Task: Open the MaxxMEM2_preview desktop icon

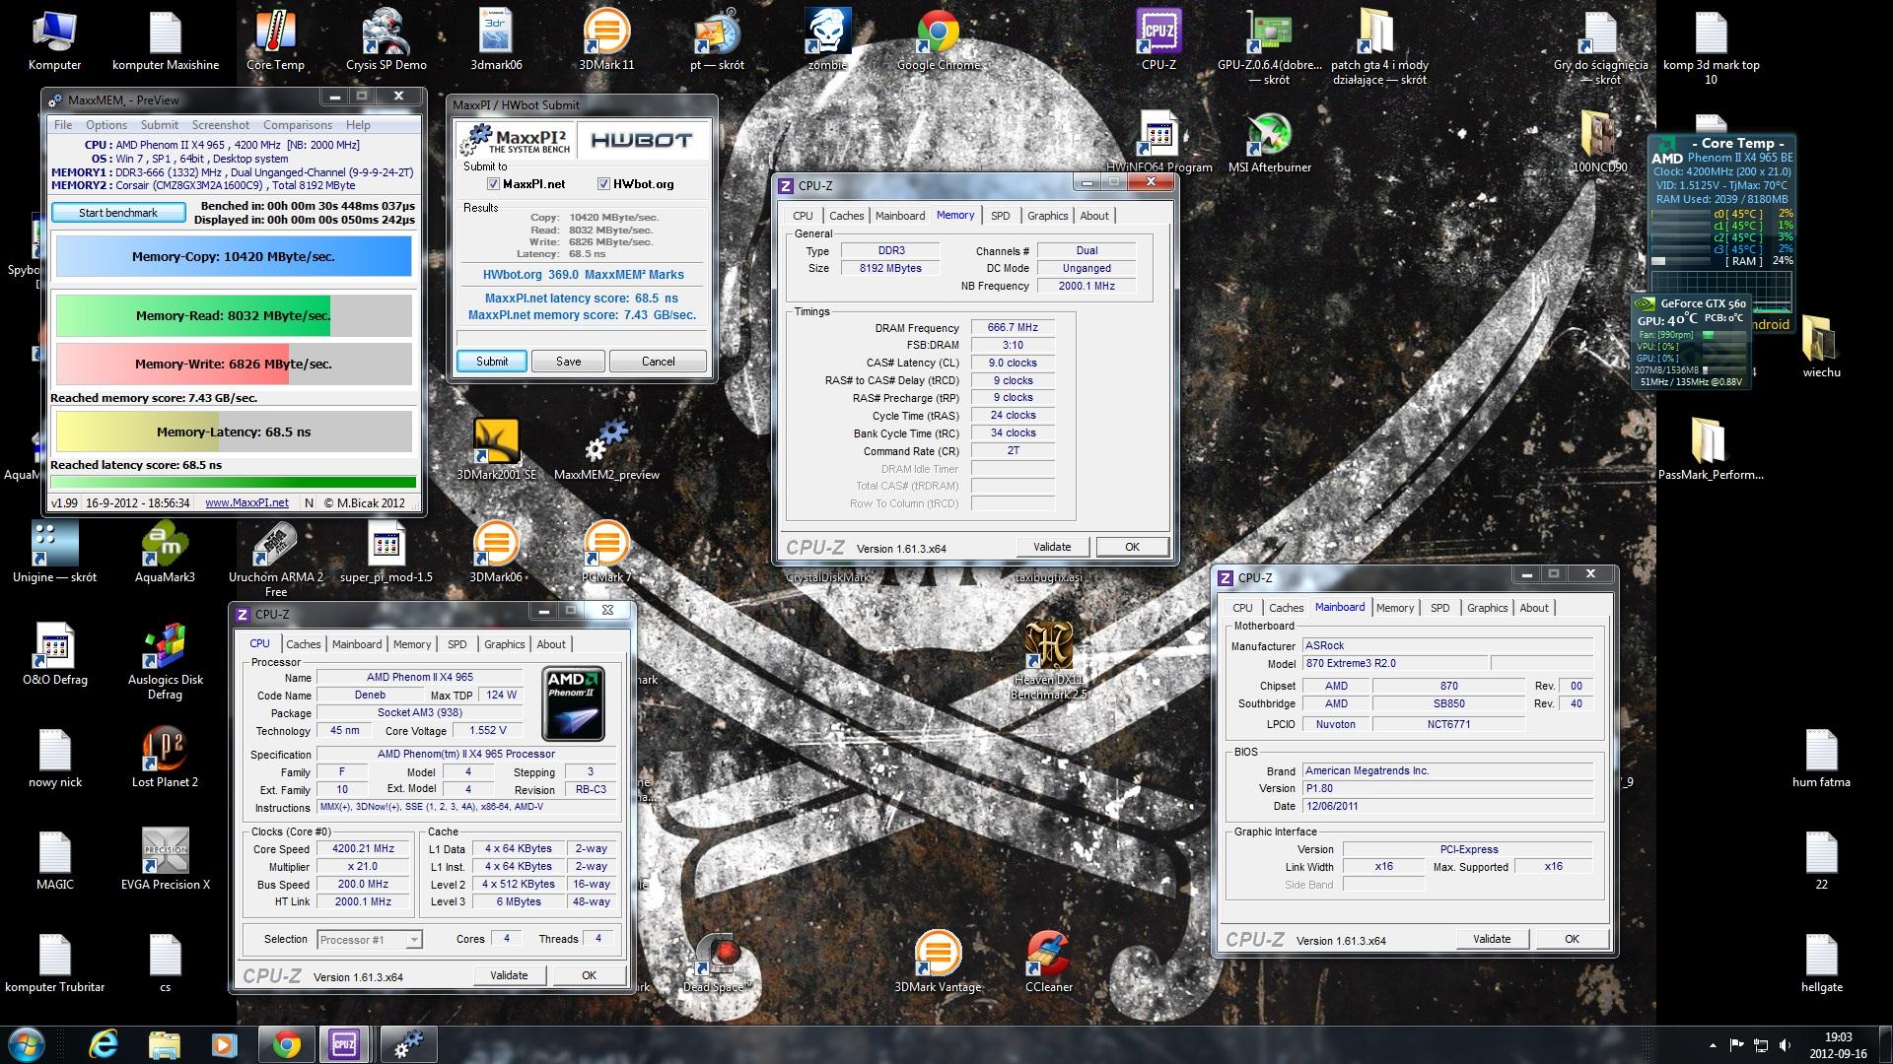Action: [x=606, y=450]
